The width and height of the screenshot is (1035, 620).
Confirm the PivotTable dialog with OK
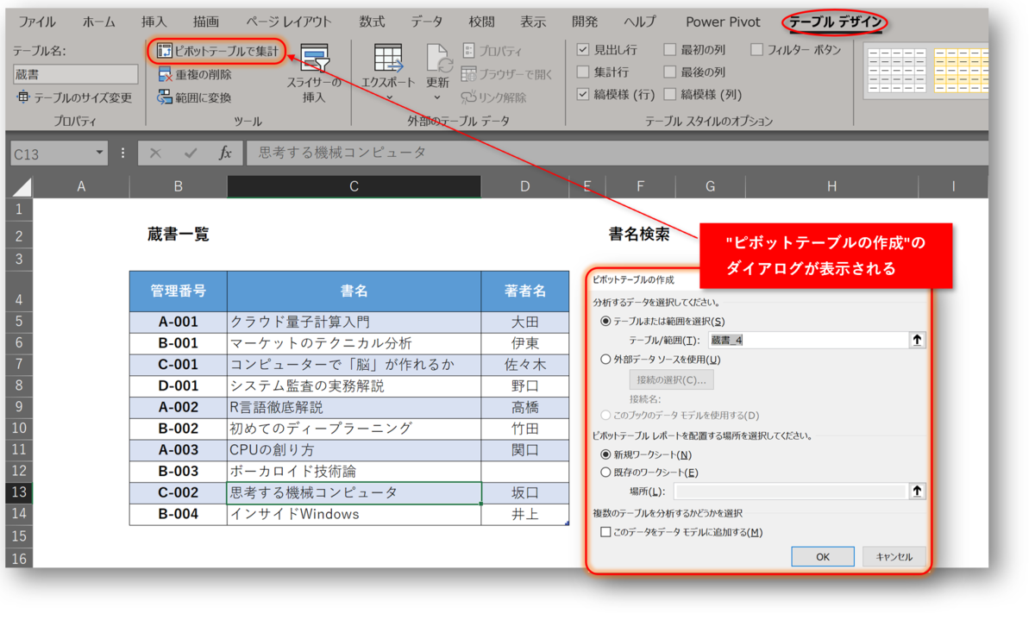(x=822, y=556)
